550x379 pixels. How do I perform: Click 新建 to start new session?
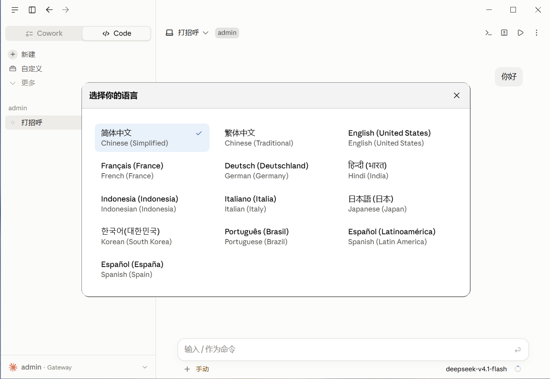tap(28, 54)
